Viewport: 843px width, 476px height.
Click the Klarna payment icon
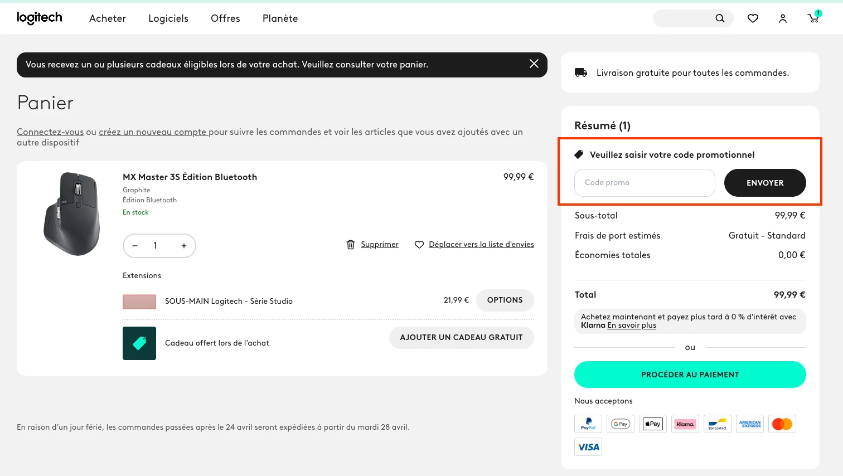point(685,424)
